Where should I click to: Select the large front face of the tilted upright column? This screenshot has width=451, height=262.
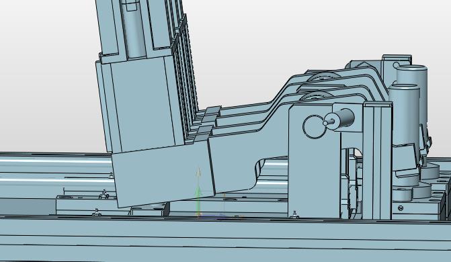[x=143, y=105]
